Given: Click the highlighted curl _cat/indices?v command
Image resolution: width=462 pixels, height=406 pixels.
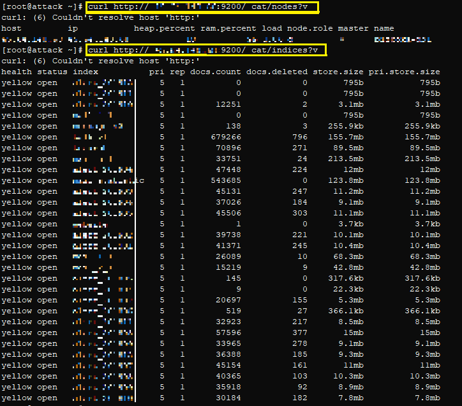Looking at the screenshot, I should coord(206,50).
